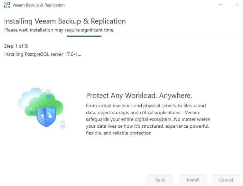Click the 'Veeam Backup & Replication' window title
Image resolution: width=243 pixels, height=186 pixels.
tap(39, 5)
